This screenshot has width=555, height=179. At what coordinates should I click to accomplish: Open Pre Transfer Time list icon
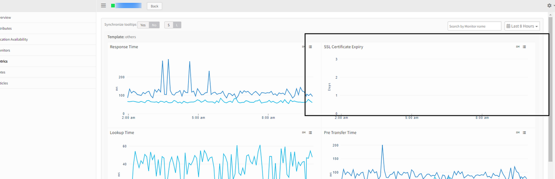click(x=524, y=133)
